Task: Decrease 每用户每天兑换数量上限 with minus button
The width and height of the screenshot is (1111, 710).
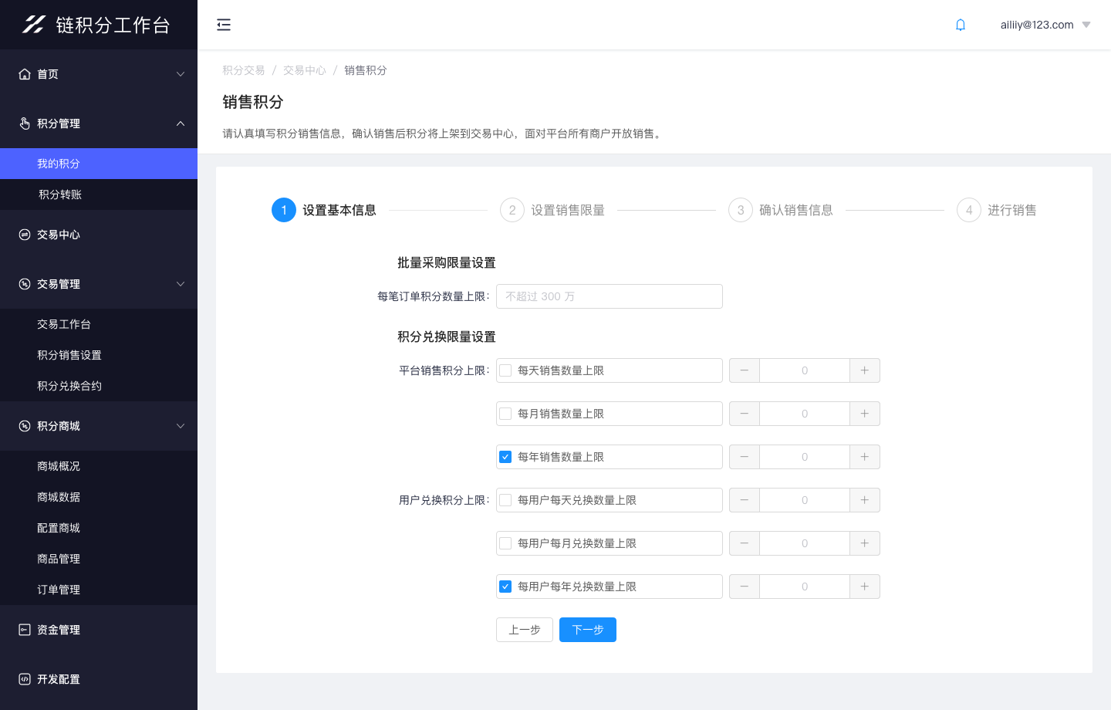Action: click(745, 500)
